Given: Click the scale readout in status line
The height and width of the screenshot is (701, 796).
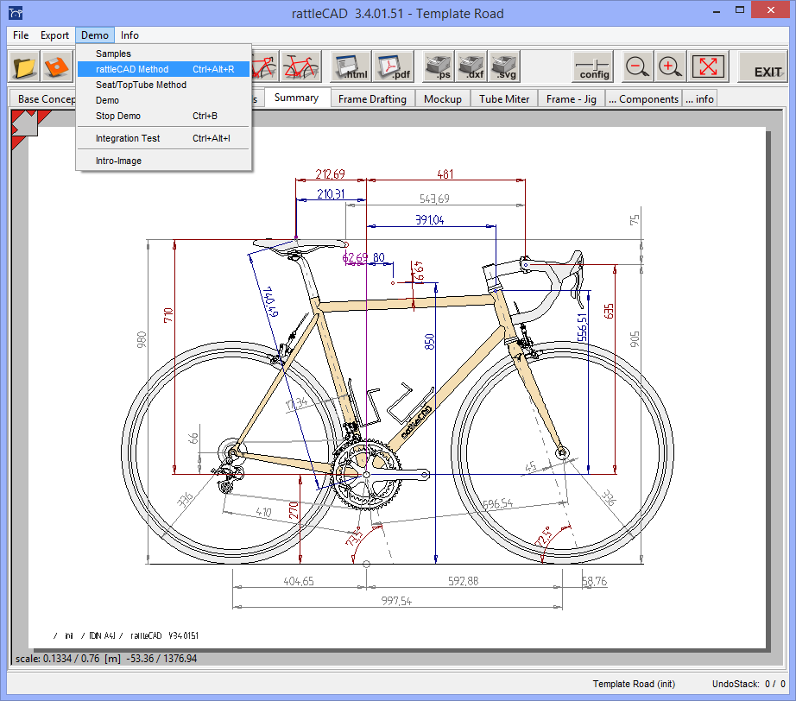Looking at the screenshot, I should 106,659.
